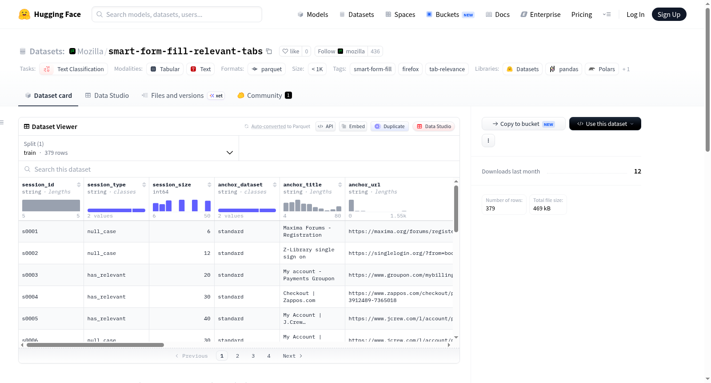The width and height of the screenshot is (711, 383).
Task: Select the Text Classification task tag
Action: [x=73, y=69]
